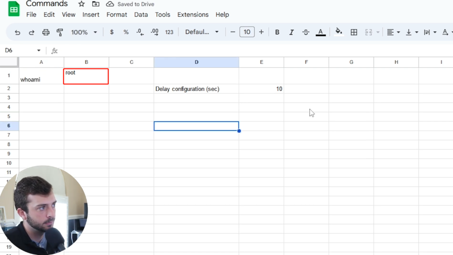Expand the name box dropdown arrow

tap(39, 50)
